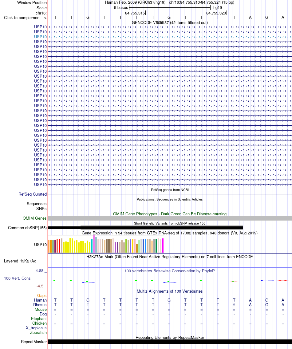Screen dimensions: 292x349
Task: Click the RepeatMasker track label
Action: pos(34,342)
